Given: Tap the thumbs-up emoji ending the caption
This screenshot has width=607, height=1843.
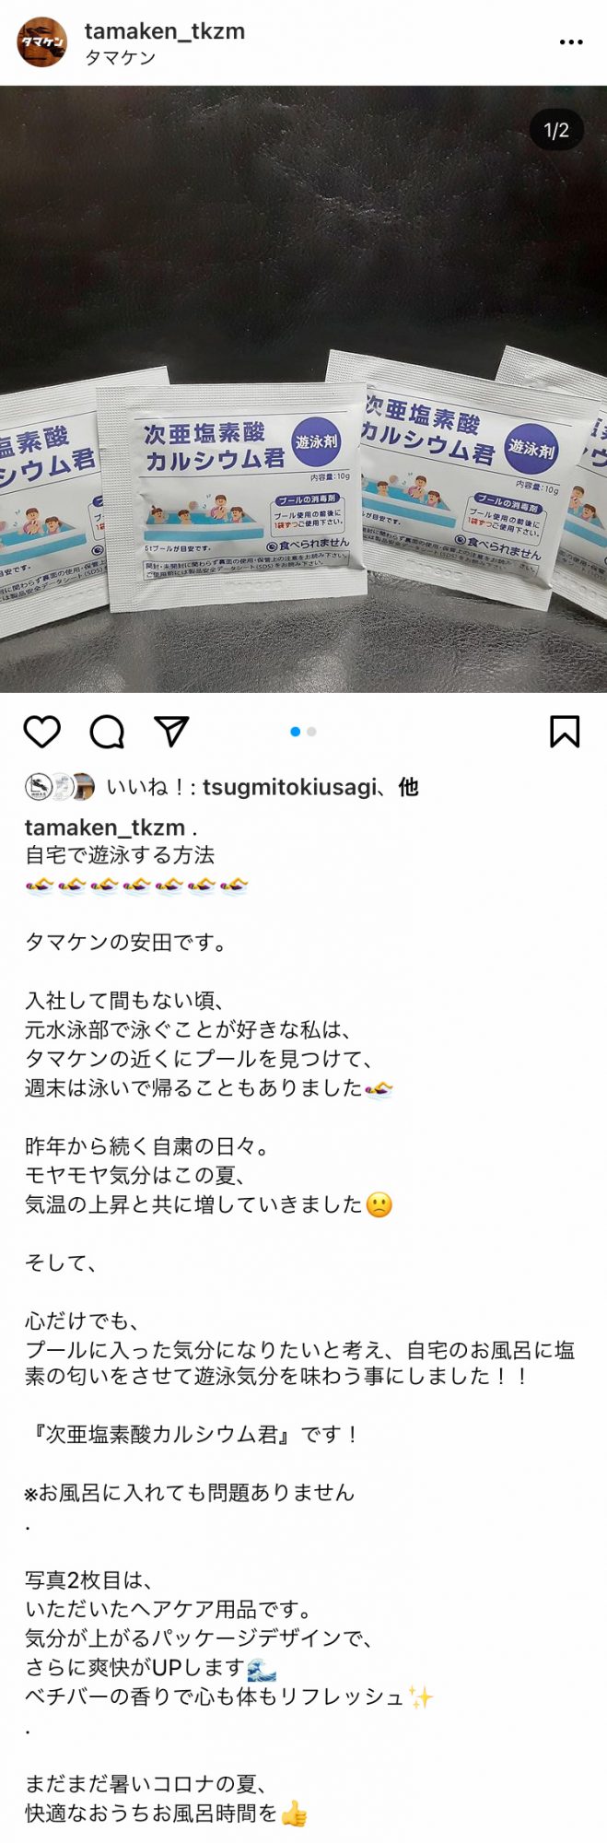Looking at the screenshot, I should pos(294,1814).
